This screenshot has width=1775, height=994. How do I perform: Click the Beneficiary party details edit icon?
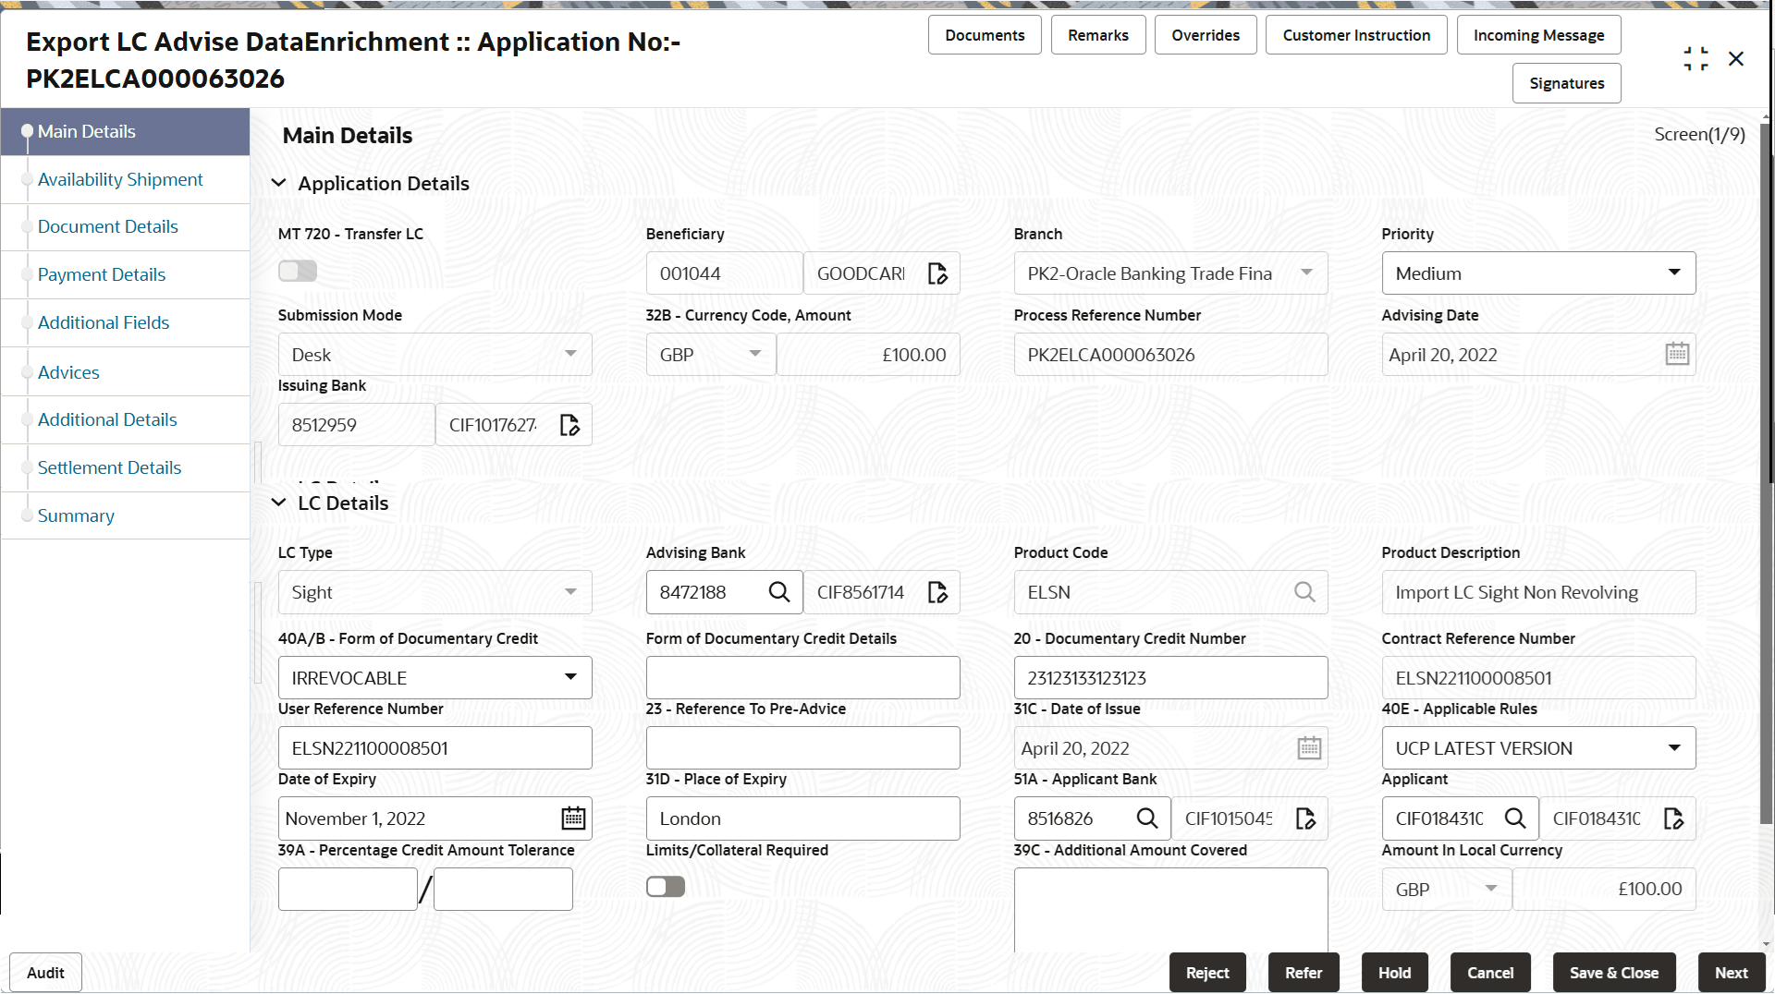click(x=937, y=273)
